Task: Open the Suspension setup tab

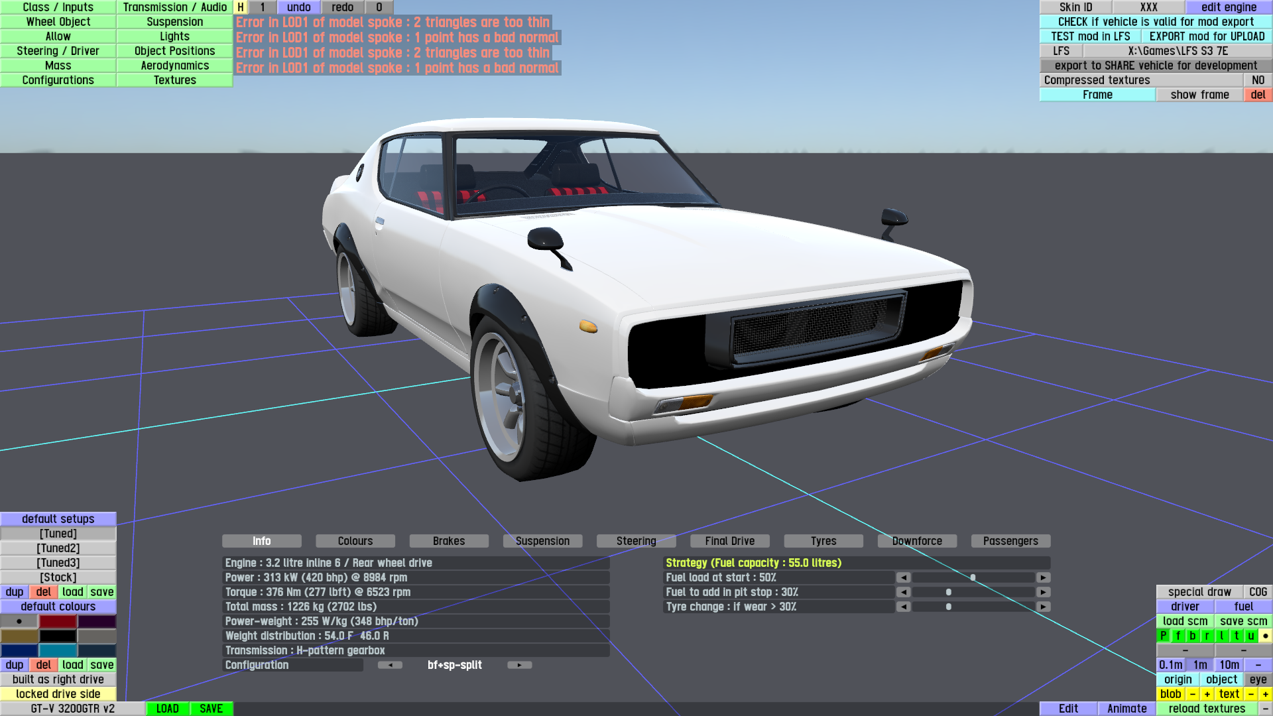Action: (542, 541)
